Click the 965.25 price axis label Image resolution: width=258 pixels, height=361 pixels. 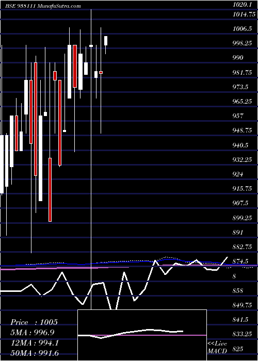tap(242, 101)
